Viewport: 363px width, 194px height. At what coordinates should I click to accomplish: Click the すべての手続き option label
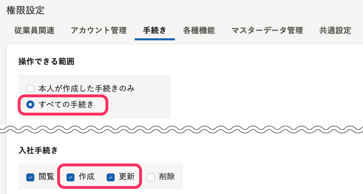66,105
